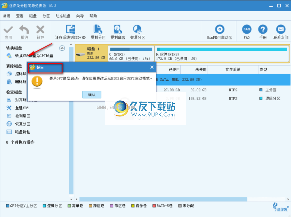This screenshot has height=217, width=291.
Task: Open the 向导 menu
Action: click(80, 16)
